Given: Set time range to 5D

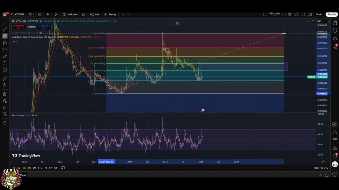Looking at the screenshot, I should point(19,168).
